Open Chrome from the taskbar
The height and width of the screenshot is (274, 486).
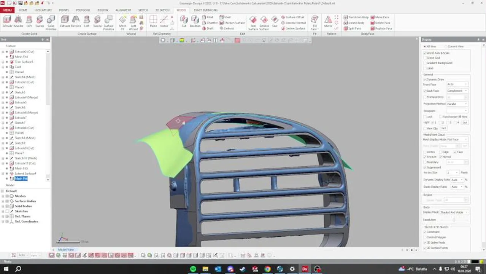point(267,269)
